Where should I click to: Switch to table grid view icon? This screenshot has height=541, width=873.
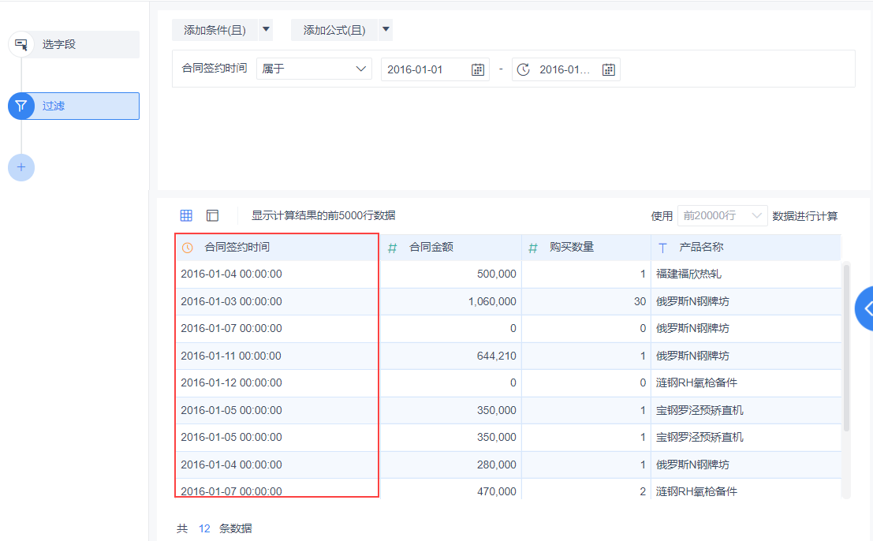186,215
